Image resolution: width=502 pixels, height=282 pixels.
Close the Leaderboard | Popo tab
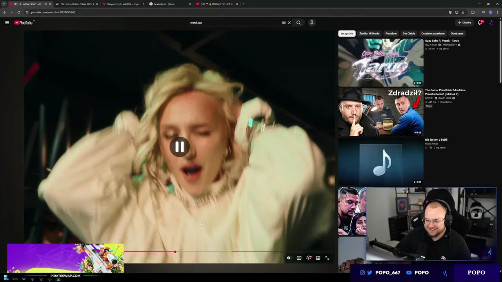coord(190,4)
